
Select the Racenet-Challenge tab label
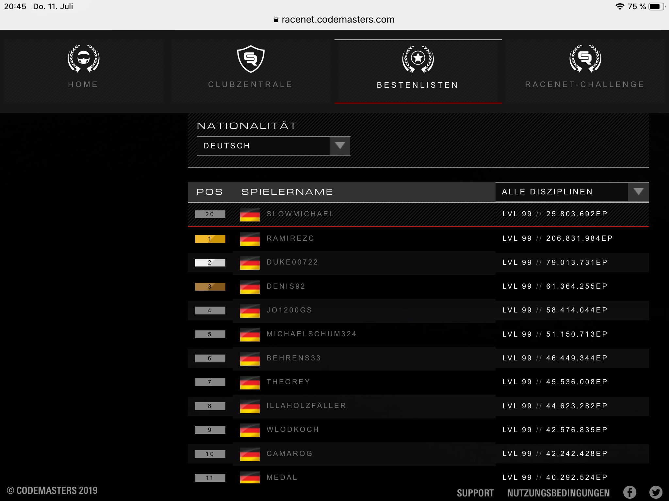[x=585, y=84]
